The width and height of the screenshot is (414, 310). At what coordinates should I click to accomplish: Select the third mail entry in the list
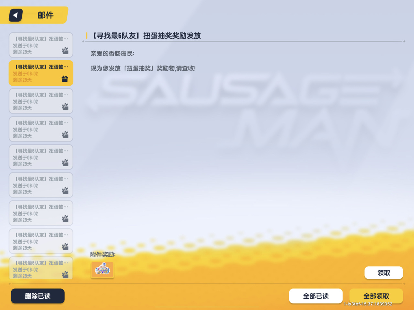[x=41, y=101]
